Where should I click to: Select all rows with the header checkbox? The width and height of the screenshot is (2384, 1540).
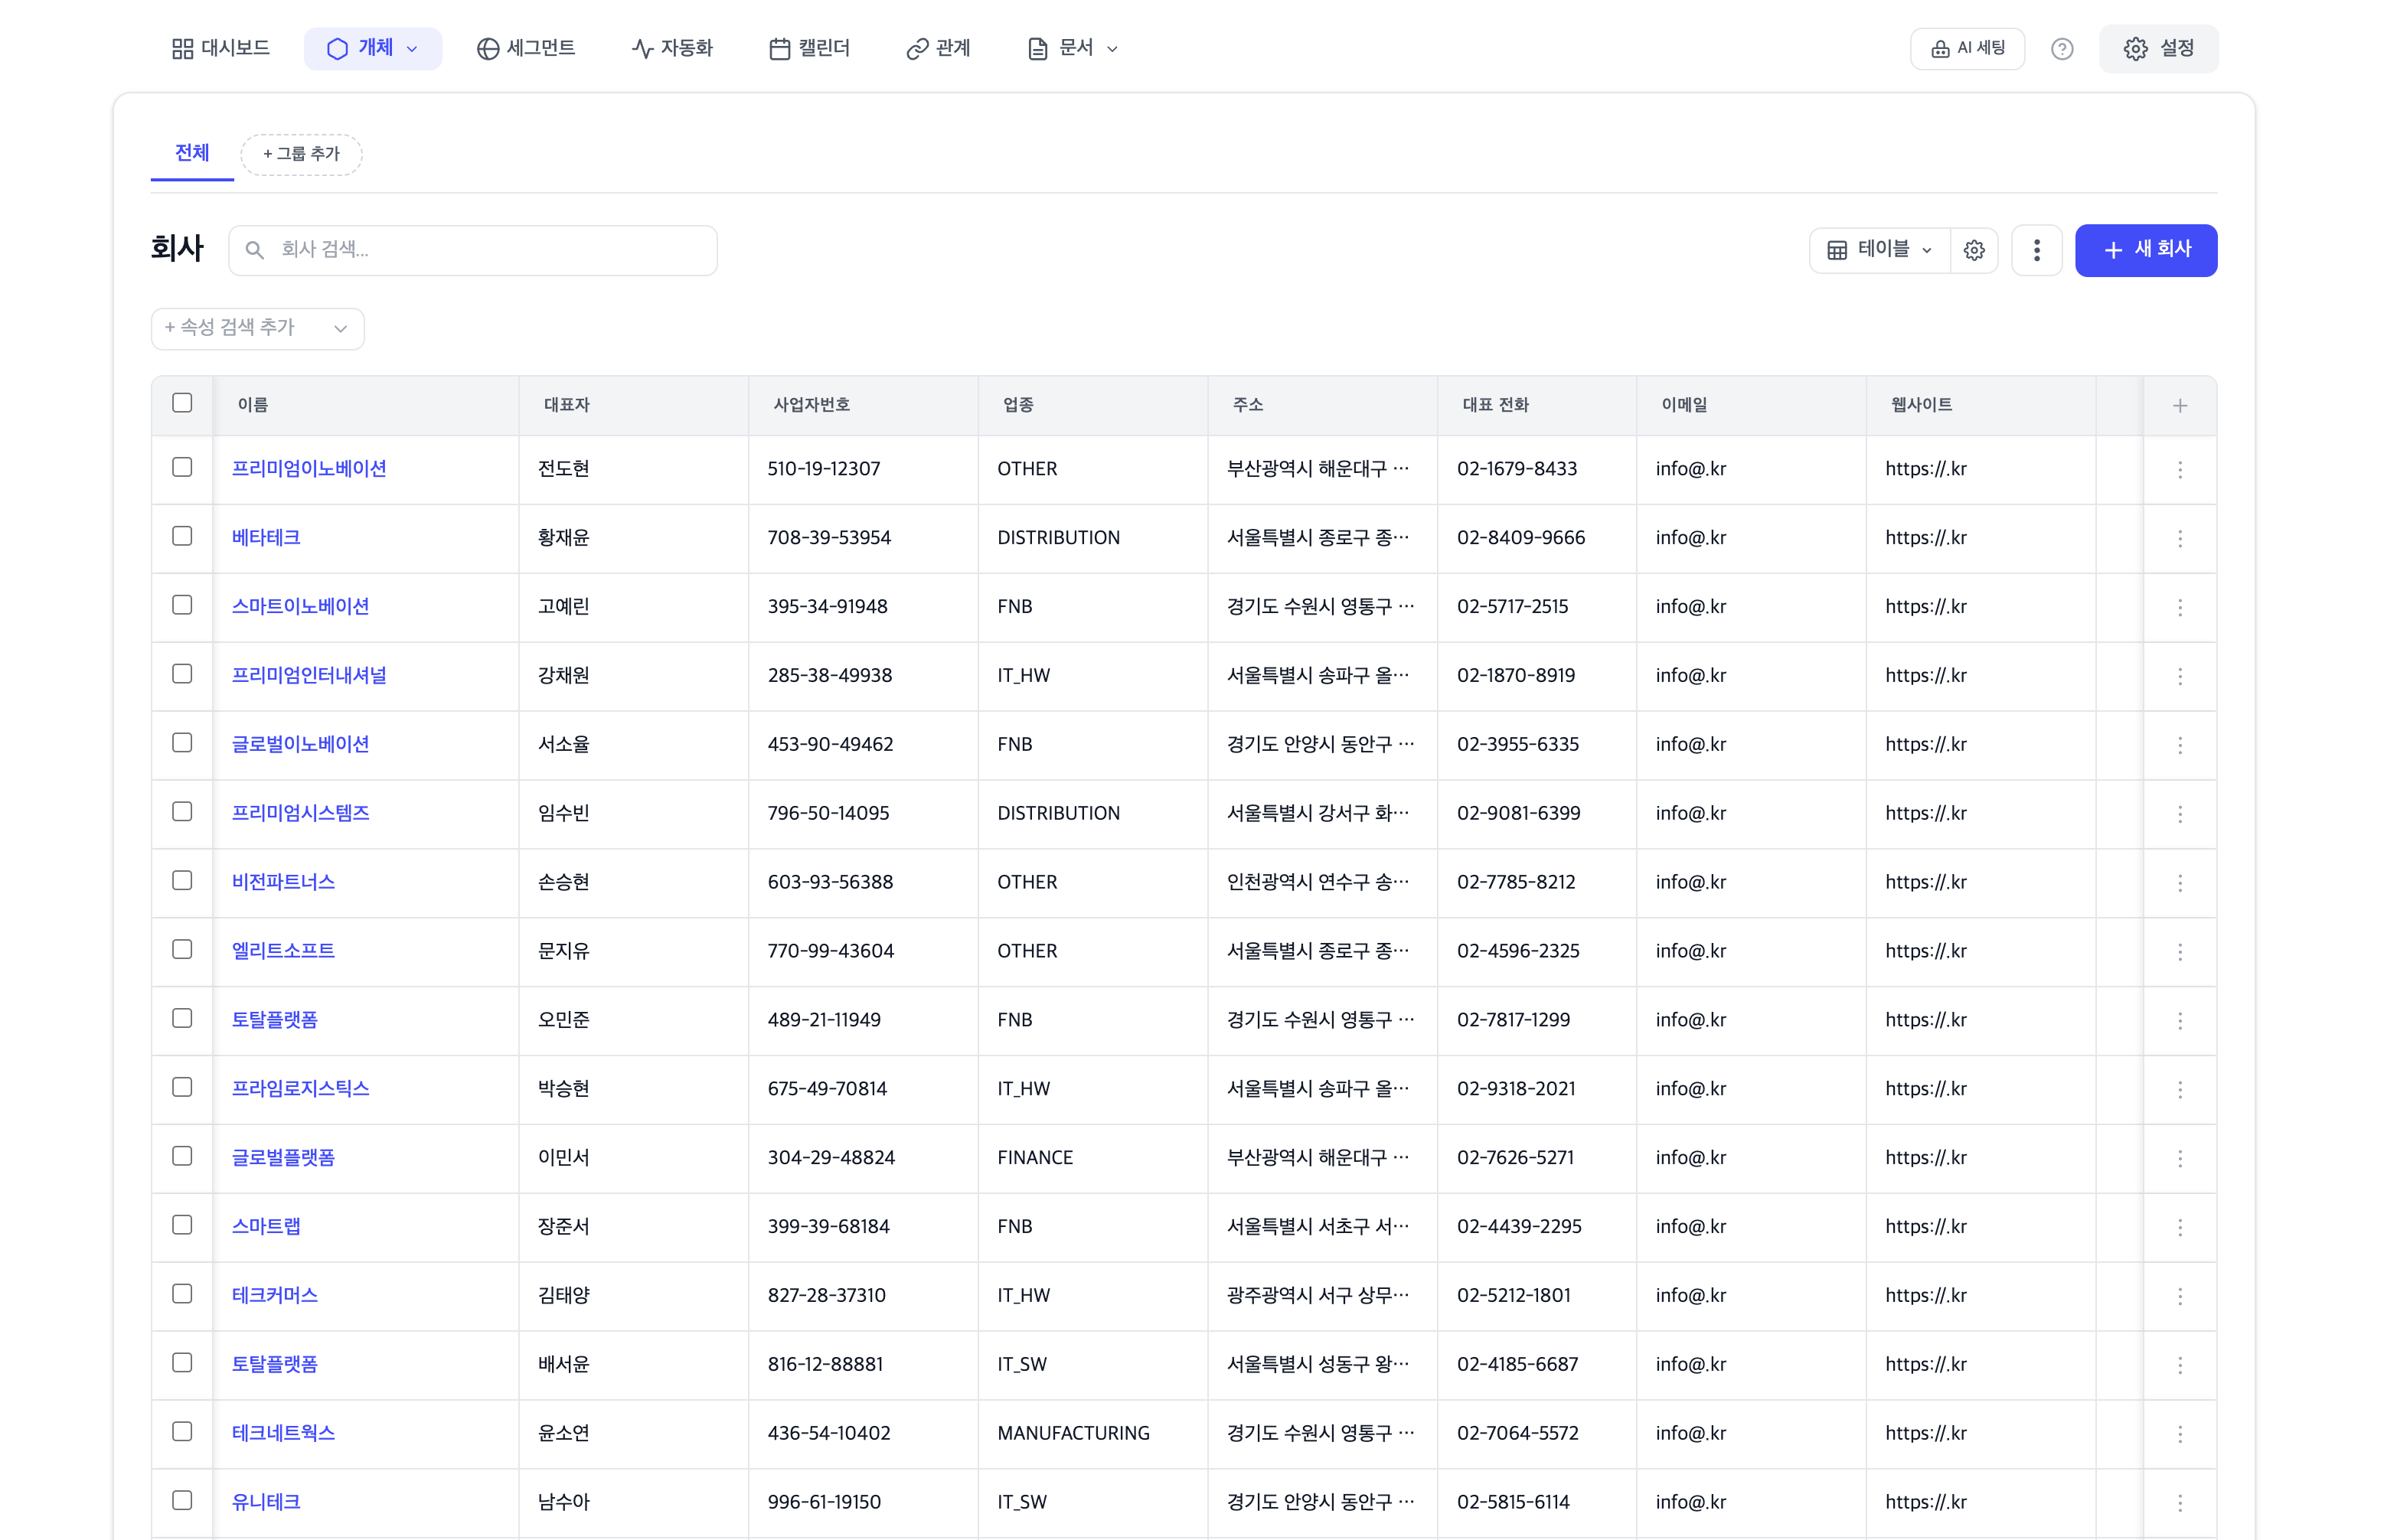click(182, 403)
